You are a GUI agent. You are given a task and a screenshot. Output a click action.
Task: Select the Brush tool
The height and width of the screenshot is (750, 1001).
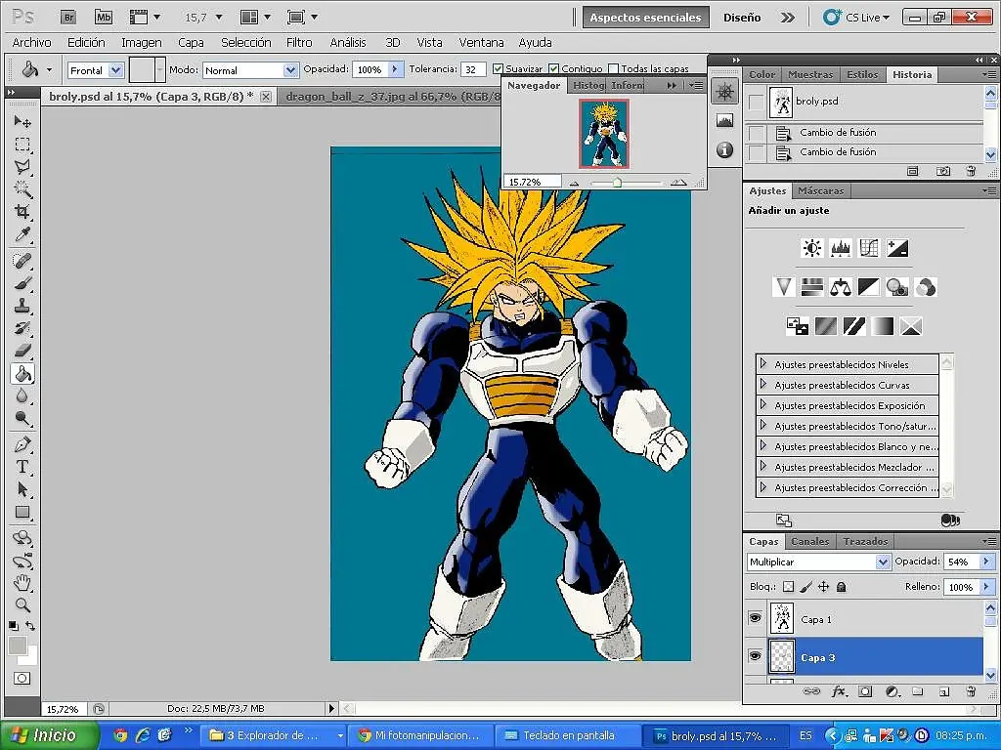pyautogui.click(x=22, y=283)
